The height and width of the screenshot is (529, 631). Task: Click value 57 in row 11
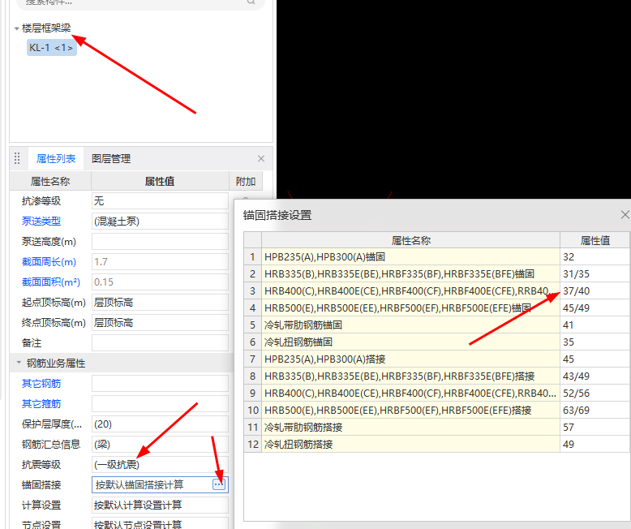(595, 427)
